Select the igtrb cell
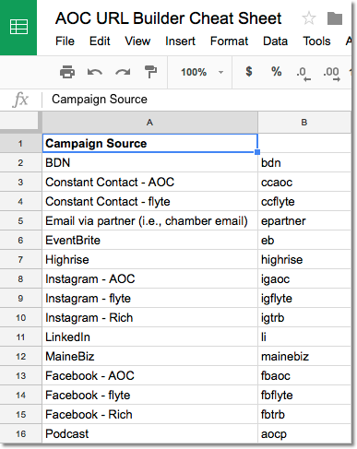The image size is (357, 449). 304,317
